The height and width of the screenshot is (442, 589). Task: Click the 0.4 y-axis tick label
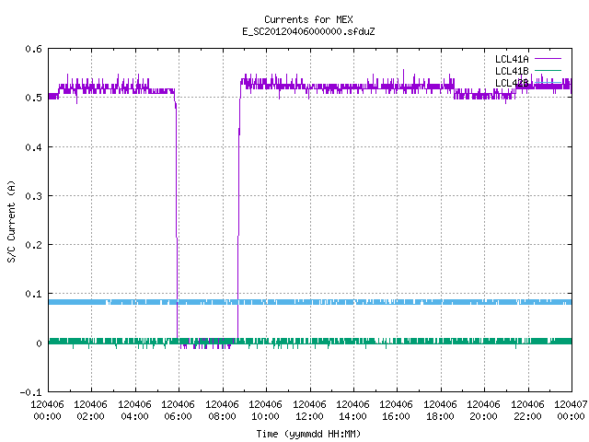pos(33,147)
